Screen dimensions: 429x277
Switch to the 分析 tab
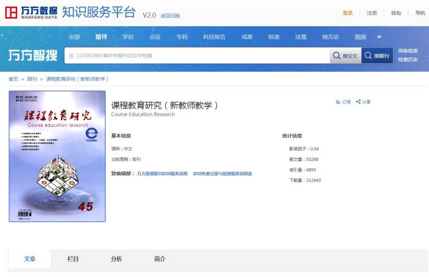pyautogui.click(x=116, y=259)
